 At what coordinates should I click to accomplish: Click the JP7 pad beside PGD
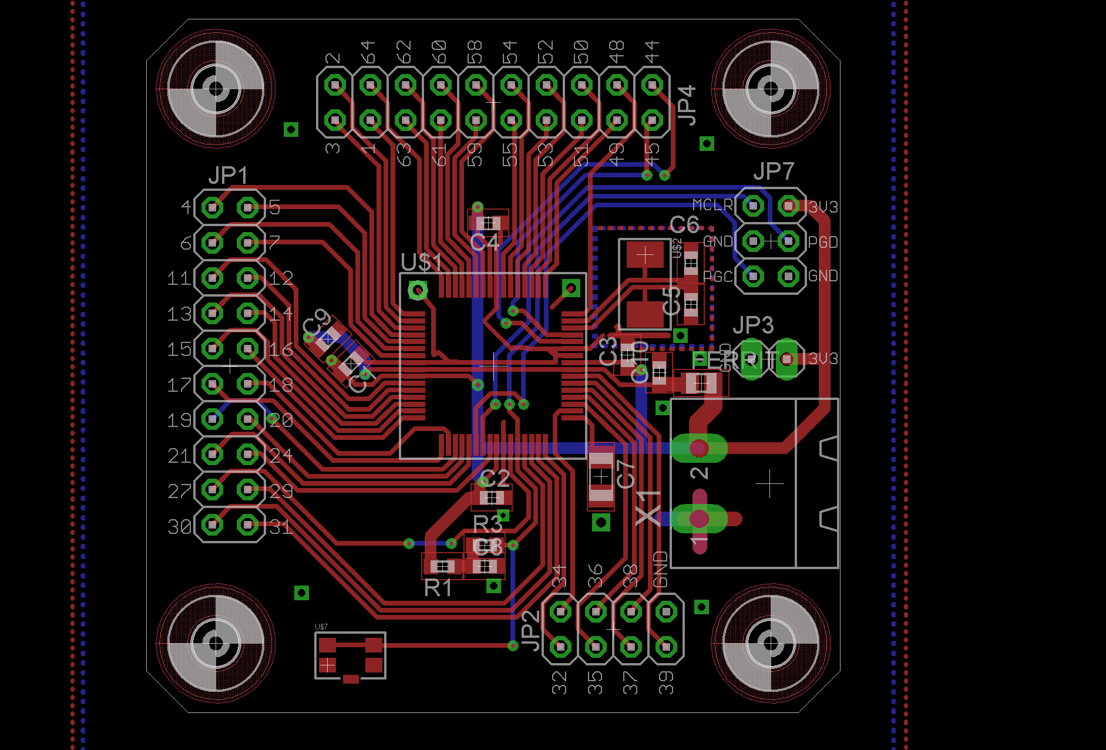point(788,241)
